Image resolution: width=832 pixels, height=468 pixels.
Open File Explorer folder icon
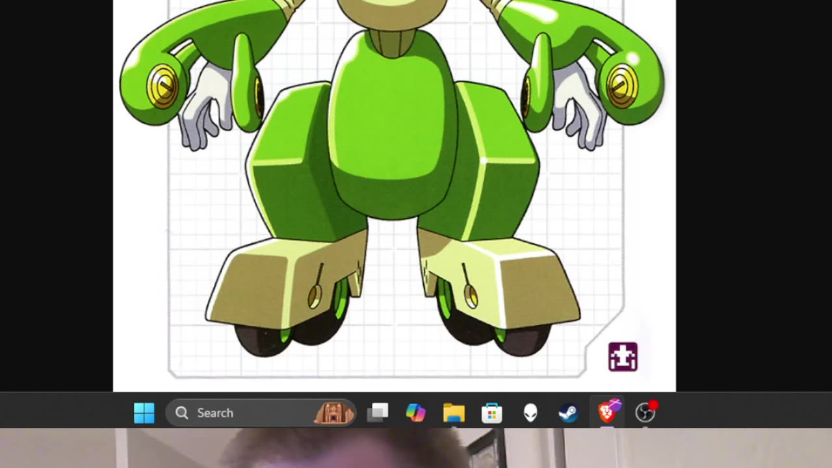[x=454, y=413]
